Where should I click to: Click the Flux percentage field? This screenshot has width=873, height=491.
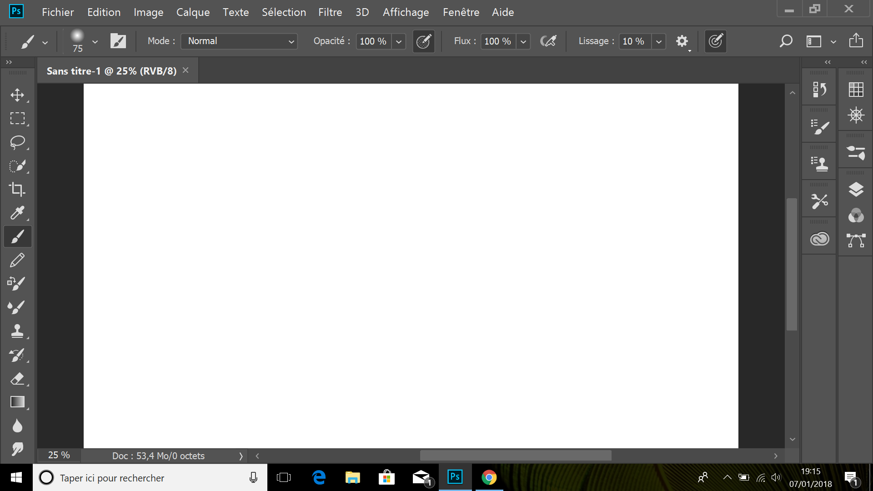pos(498,41)
